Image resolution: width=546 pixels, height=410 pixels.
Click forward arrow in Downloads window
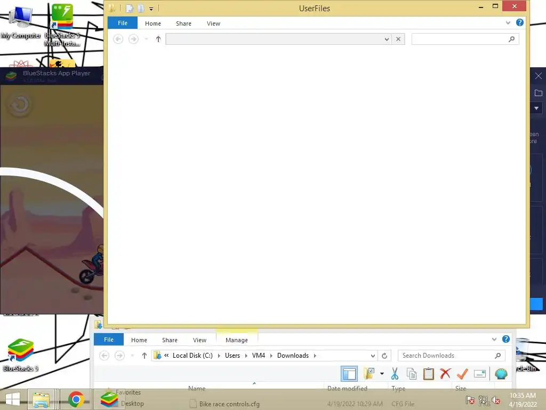pyautogui.click(x=119, y=356)
